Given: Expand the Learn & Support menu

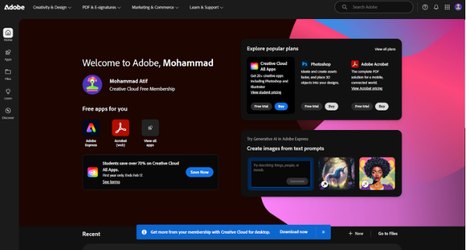Looking at the screenshot, I should 206,7.
